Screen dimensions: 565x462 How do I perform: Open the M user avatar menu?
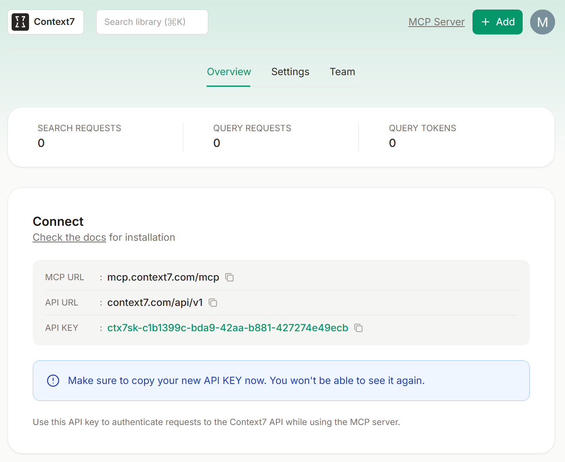click(x=542, y=22)
